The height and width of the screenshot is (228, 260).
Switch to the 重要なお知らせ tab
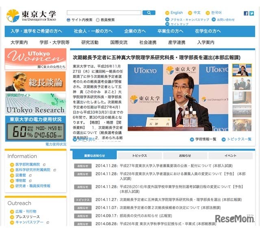click(x=95, y=156)
